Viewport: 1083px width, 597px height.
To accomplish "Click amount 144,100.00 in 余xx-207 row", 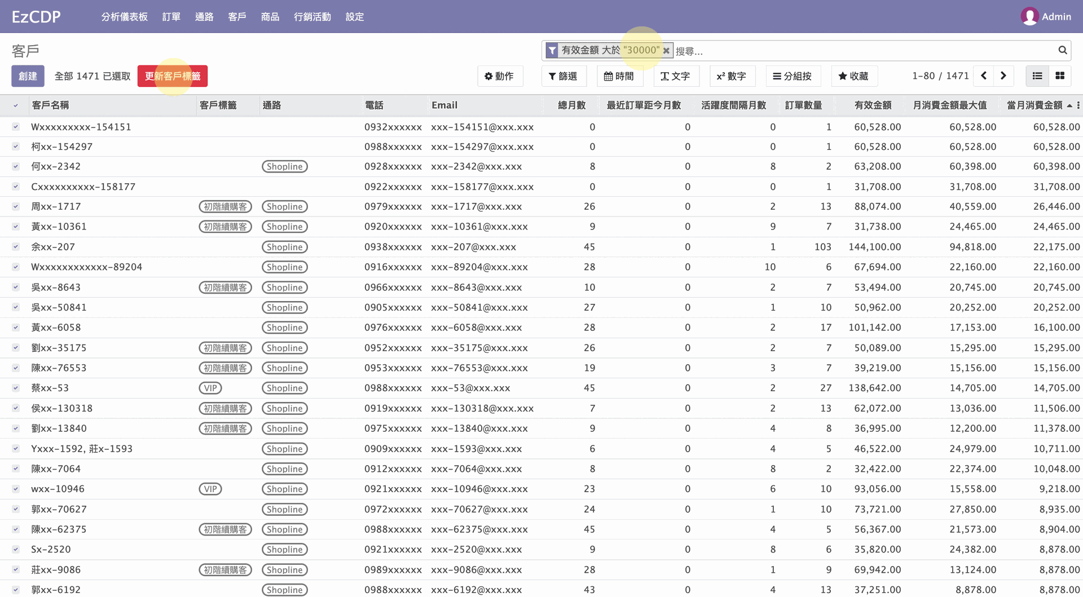I will 875,247.
